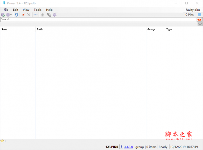Open the View menu

point(26,10)
